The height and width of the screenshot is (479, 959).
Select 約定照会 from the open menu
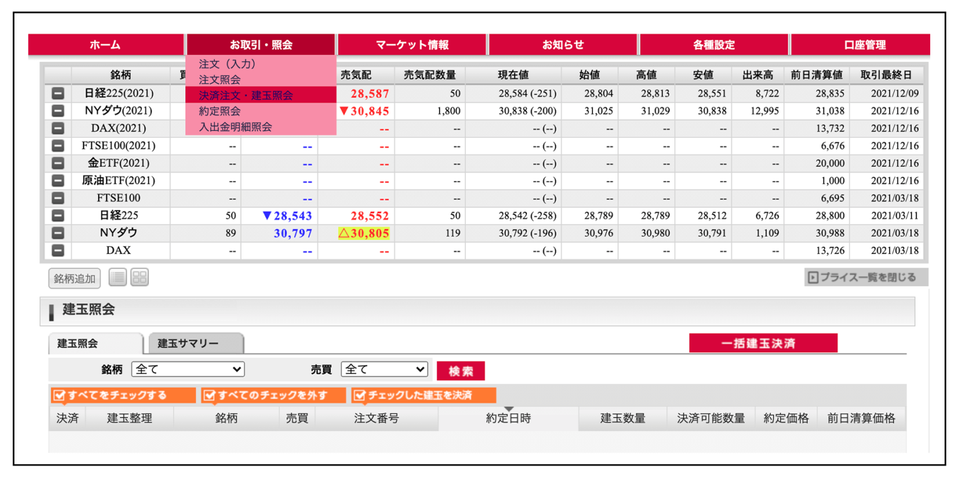[220, 111]
